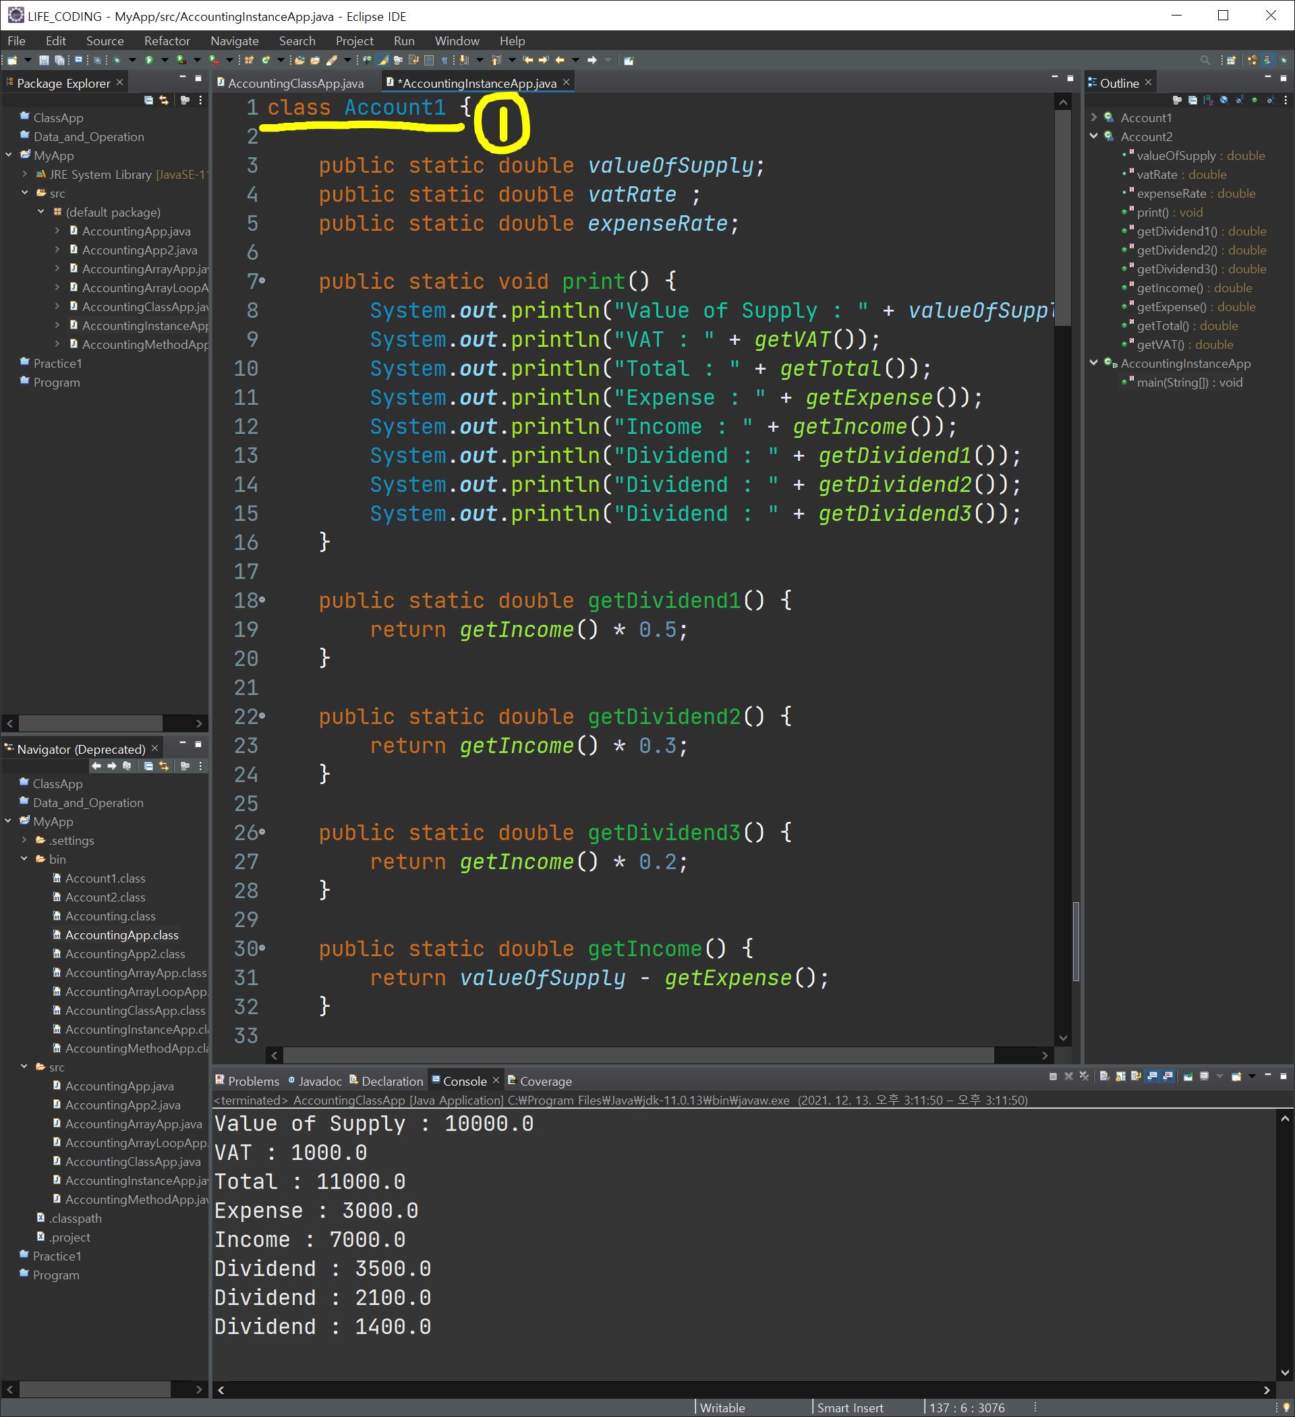The image size is (1295, 1417).
Task: Select AccountingApp2.java in Package Explorer
Action: [x=139, y=250]
